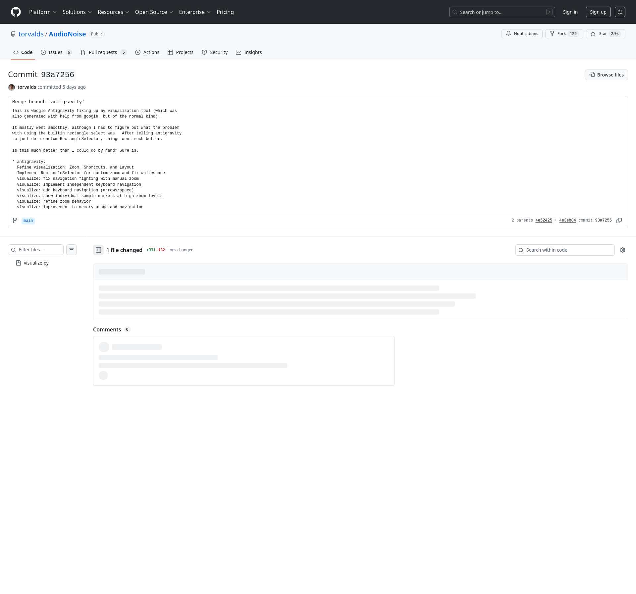Open Notifications bell button
This screenshot has height=594, width=636.
pyautogui.click(x=522, y=34)
